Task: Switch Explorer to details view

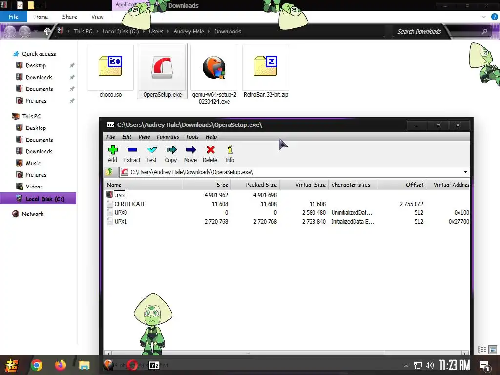Action: tap(482, 350)
